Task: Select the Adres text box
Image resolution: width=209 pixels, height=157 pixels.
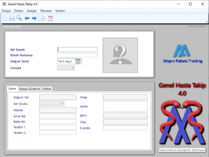Action: pyautogui.click(x=125, y=106)
